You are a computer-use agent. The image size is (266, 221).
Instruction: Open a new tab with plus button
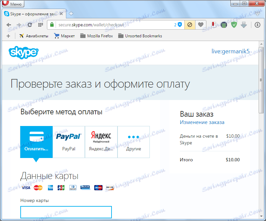point(71,14)
